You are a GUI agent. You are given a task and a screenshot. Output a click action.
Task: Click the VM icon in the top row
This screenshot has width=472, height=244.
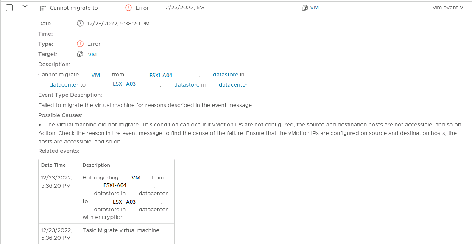click(x=304, y=8)
